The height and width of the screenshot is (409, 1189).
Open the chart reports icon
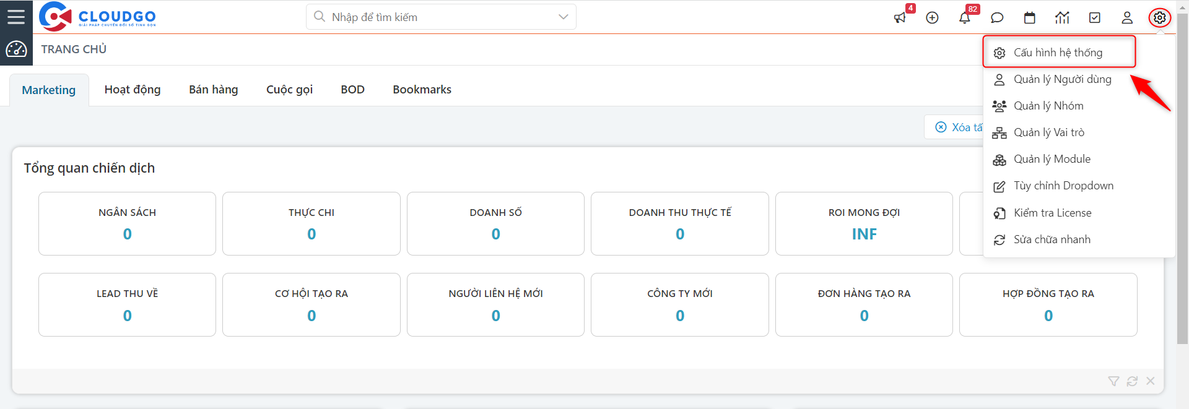1062,18
